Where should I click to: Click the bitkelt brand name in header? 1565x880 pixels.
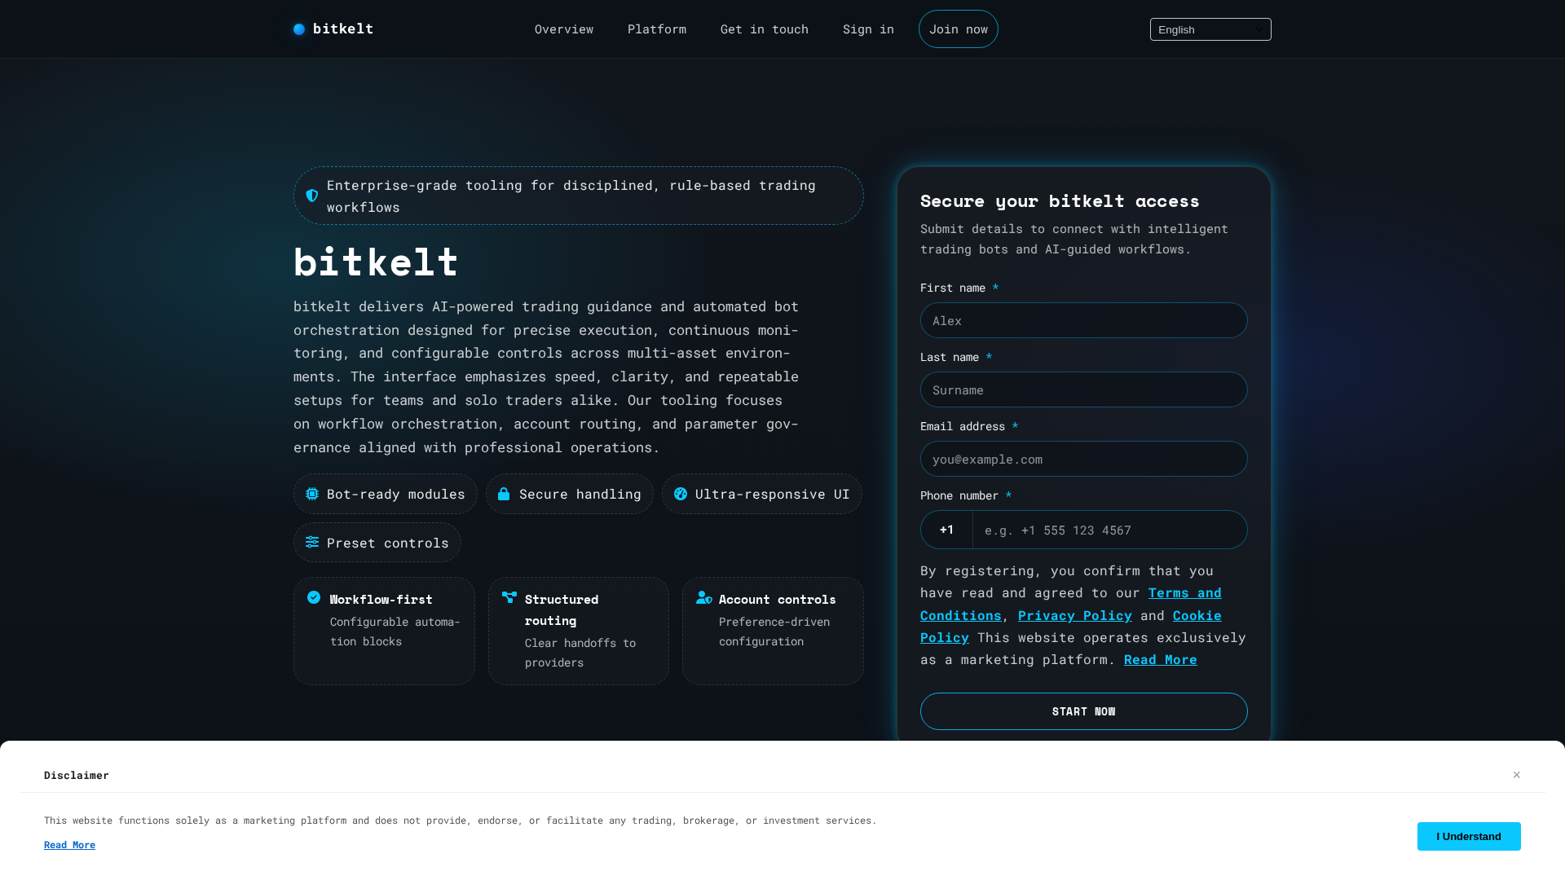click(343, 29)
